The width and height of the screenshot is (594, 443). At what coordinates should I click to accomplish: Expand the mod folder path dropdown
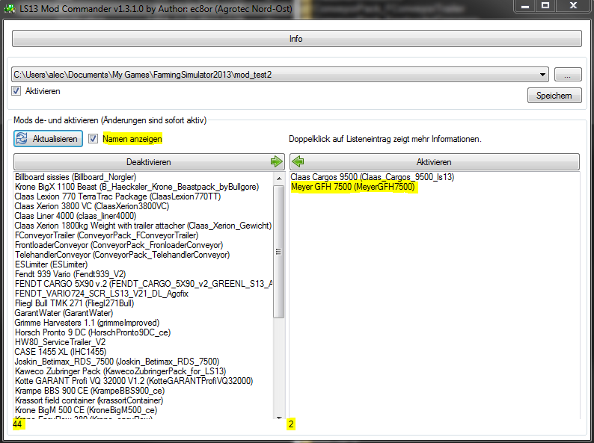click(542, 75)
